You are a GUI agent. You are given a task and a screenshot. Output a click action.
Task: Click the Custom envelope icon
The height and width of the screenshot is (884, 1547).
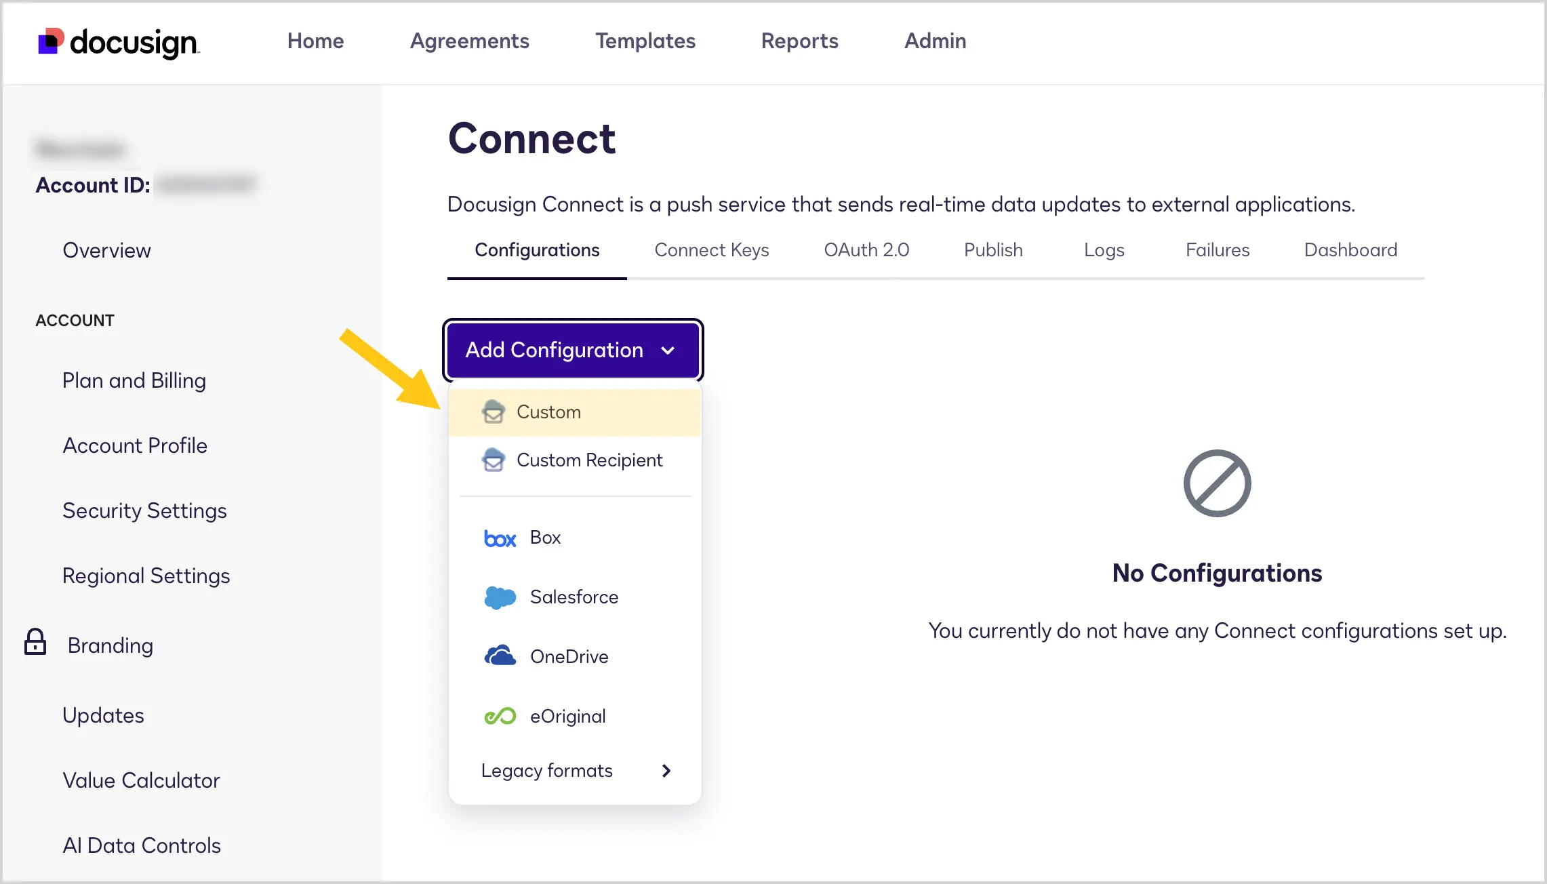[494, 411]
